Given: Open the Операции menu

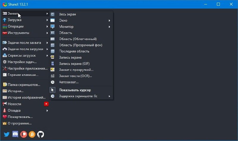Looking at the screenshot, I should [x=25, y=26].
